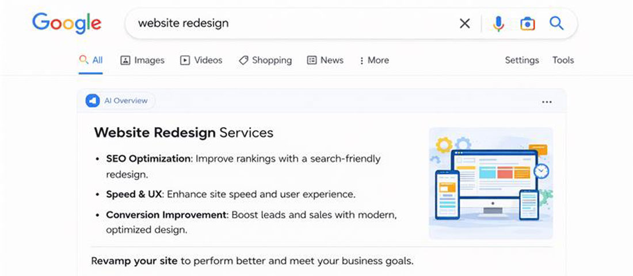
Task: Click the Website Redesign Services heading
Action: pyautogui.click(x=184, y=132)
